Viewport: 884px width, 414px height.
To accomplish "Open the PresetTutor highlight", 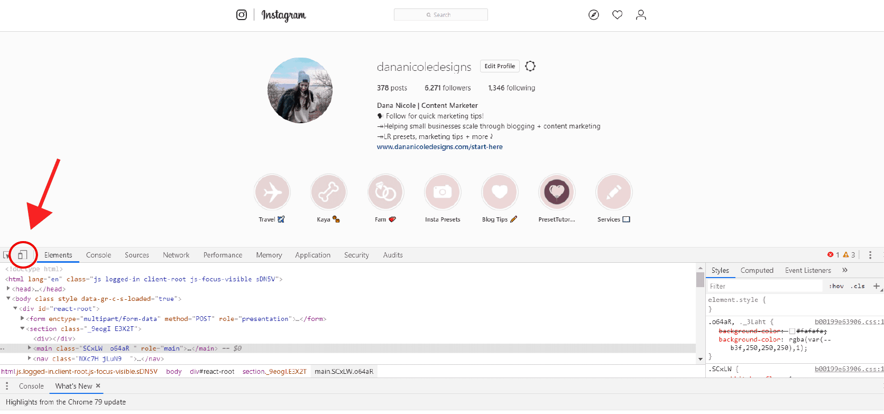I will point(557,192).
